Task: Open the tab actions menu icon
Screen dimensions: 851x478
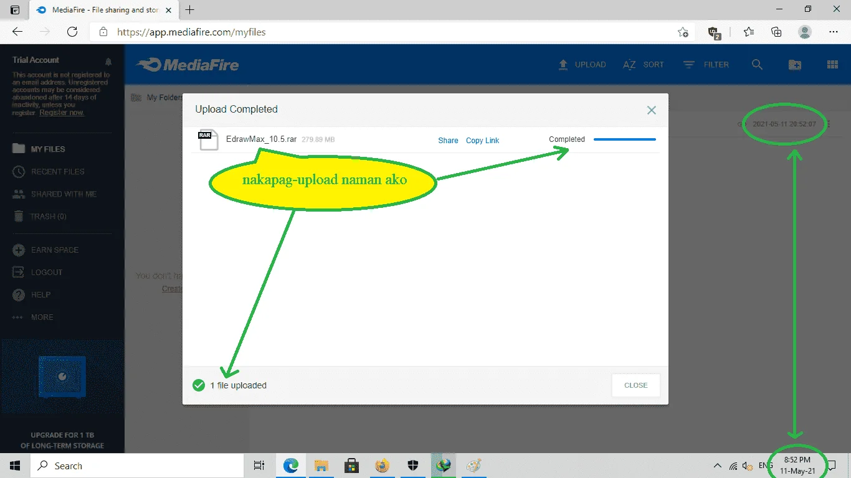Action: (15, 10)
